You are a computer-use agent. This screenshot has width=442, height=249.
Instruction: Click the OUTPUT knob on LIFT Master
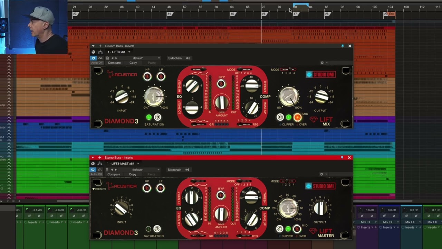tap(320, 208)
